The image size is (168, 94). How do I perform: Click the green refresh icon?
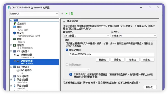[72, 13]
